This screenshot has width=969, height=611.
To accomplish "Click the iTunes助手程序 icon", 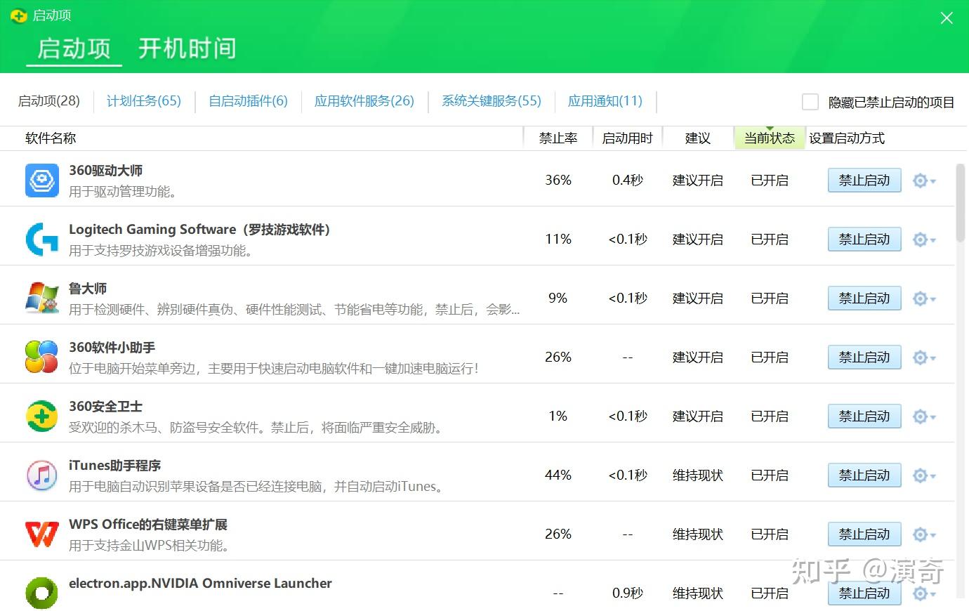I will tap(42, 475).
